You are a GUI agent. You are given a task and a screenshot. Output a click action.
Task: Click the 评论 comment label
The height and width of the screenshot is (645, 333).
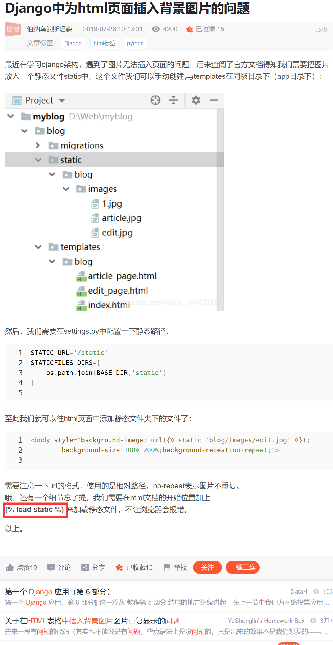[64, 567]
